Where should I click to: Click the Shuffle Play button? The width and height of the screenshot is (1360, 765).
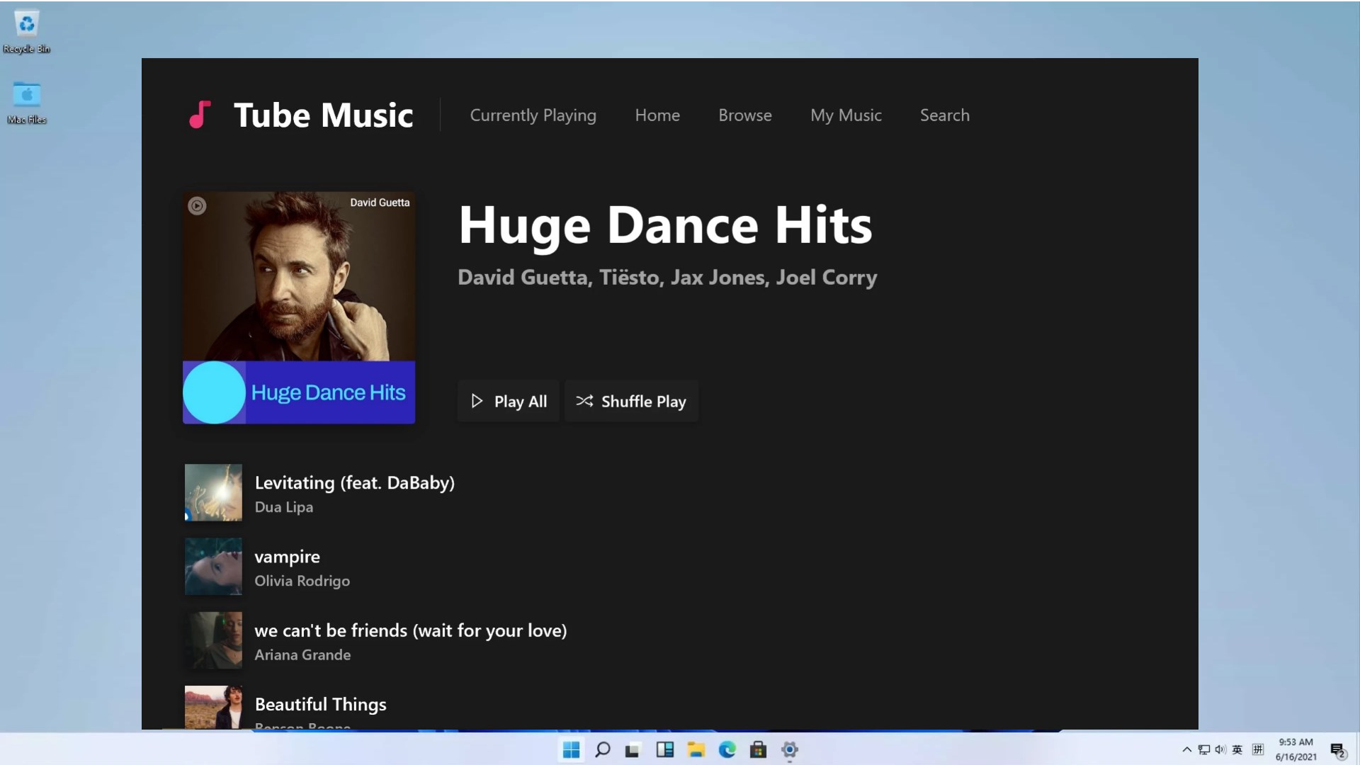631,401
